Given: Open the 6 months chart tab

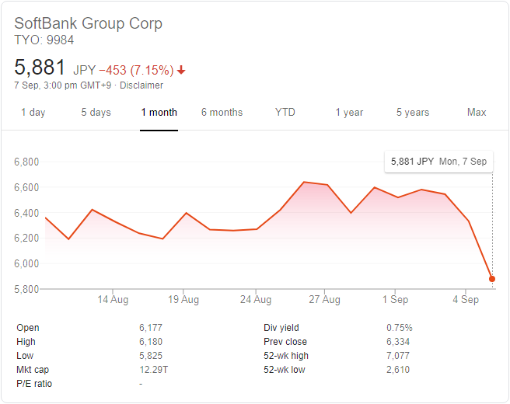Looking at the screenshot, I should 222,113.
